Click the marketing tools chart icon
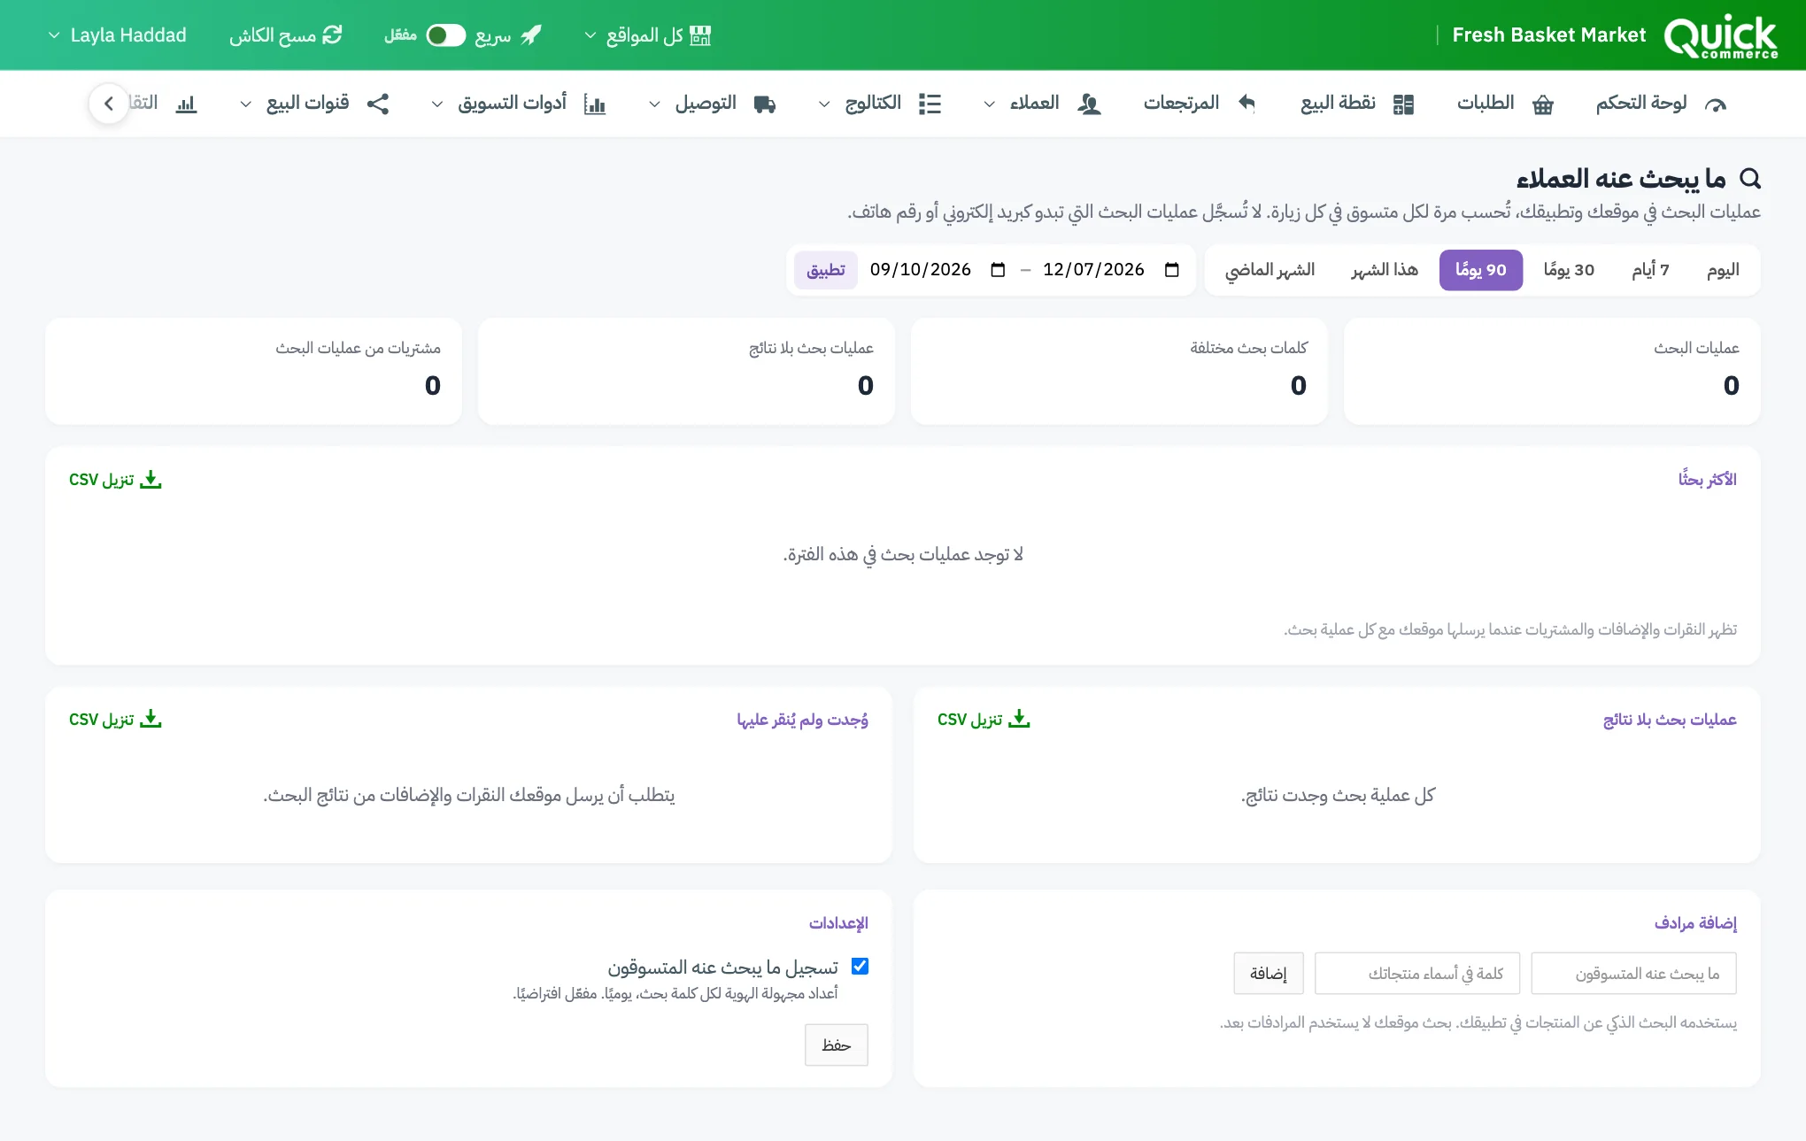 pyautogui.click(x=595, y=104)
